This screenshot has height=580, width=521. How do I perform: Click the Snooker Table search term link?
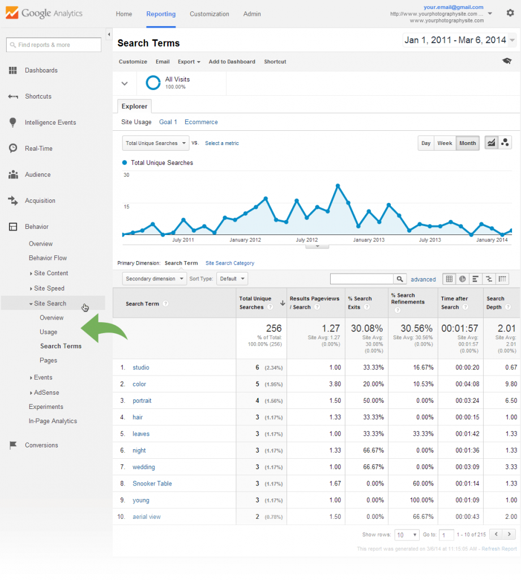(x=152, y=483)
